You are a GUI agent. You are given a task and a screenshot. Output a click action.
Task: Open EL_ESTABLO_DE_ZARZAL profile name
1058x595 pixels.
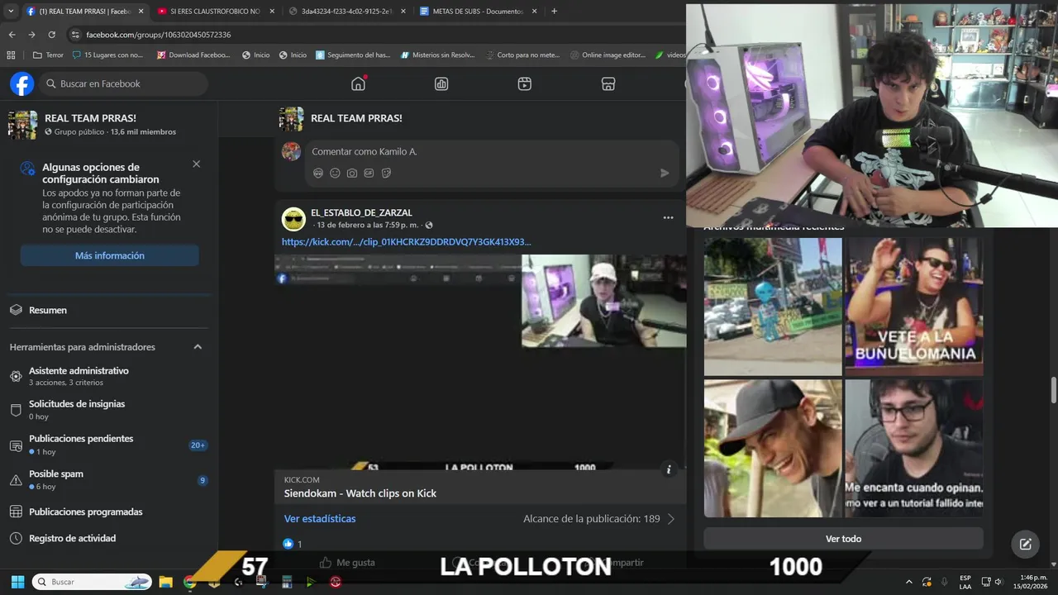pos(361,212)
